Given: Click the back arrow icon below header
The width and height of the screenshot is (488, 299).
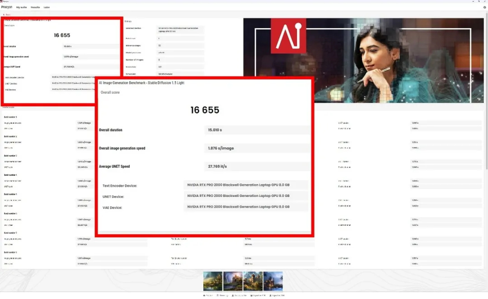Looking at the screenshot, I should pyautogui.click(x=4, y=14).
